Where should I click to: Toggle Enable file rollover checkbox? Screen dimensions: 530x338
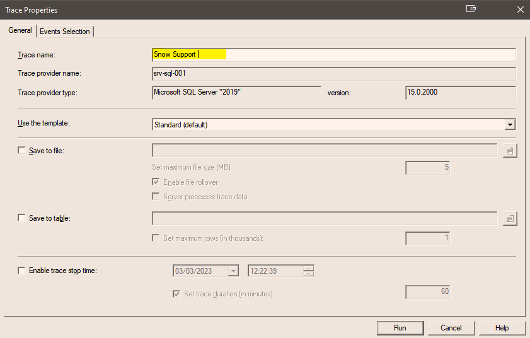pos(156,182)
